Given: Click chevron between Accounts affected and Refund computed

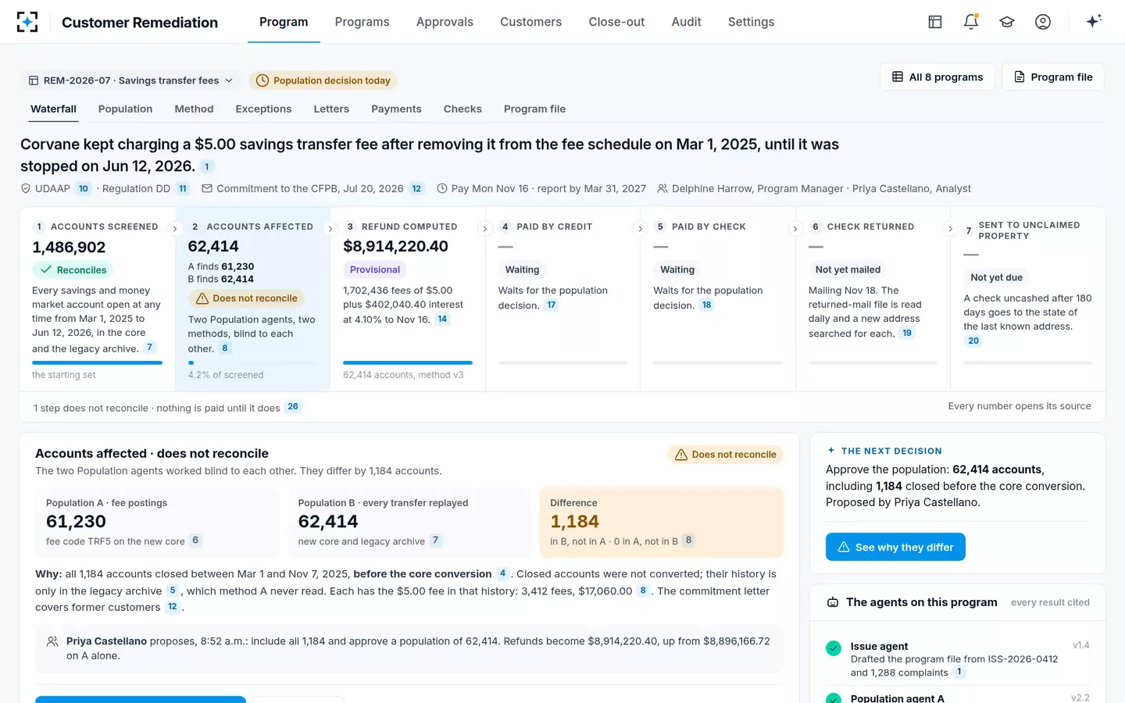Looking at the screenshot, I should pos(330,229).
